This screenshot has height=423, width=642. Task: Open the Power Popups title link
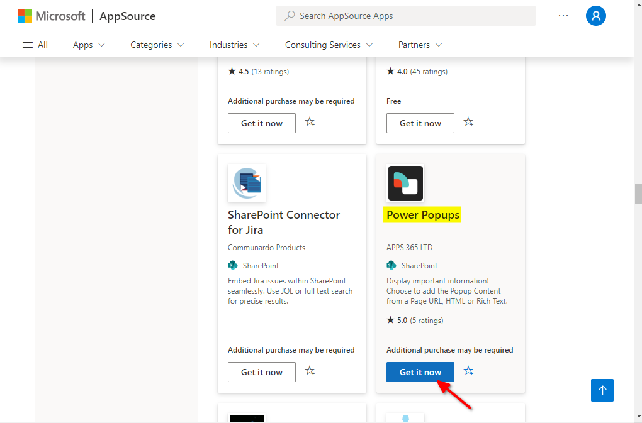[423, 215]
